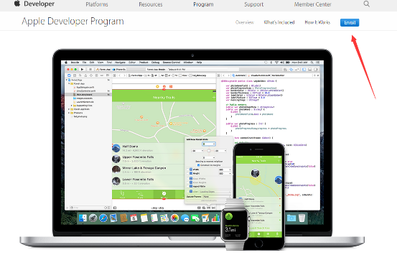This screenshot has width=397, height=268.
Task: Click the search magnifier beside Member Center
Action: point(366,4)
